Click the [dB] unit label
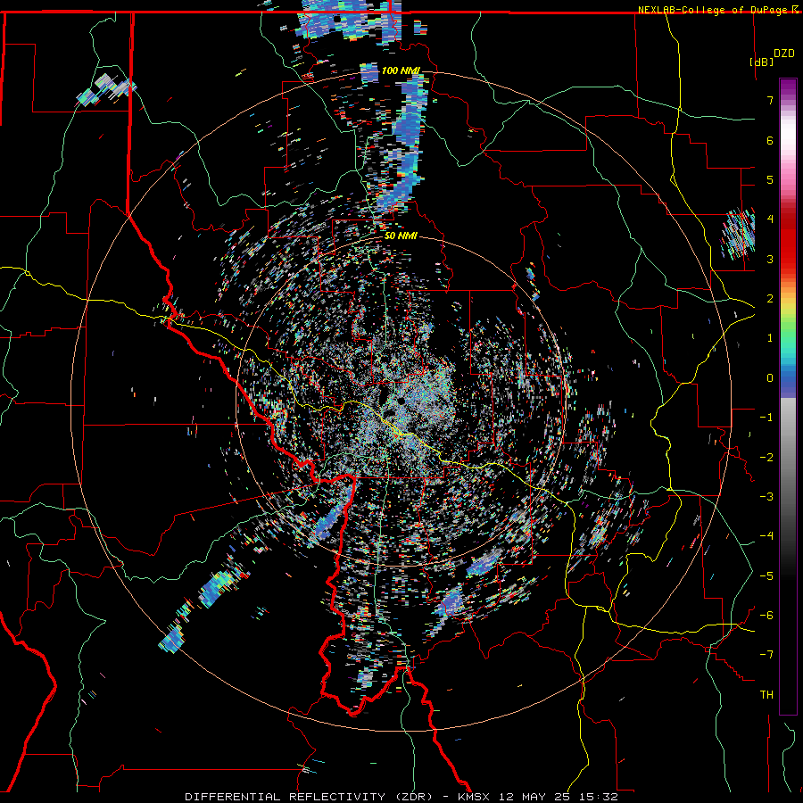 761,62
